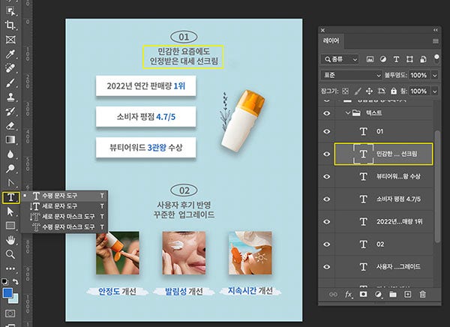Hide the 01 text layer
The height and width of the screenshot is (327, 450).
point(326,131)
